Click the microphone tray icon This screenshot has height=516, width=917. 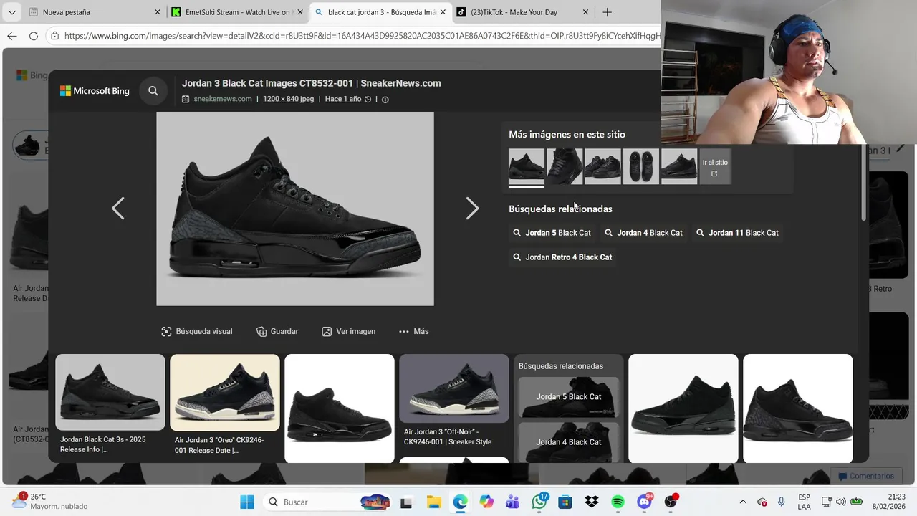782,502
